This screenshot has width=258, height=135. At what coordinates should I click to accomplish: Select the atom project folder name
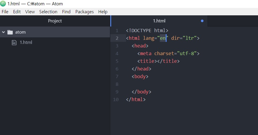pos(20,32)
